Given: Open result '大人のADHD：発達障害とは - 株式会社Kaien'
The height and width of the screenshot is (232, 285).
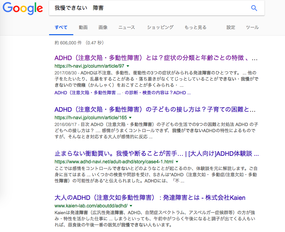Looking at the screenshot, I should coord(150,197).
